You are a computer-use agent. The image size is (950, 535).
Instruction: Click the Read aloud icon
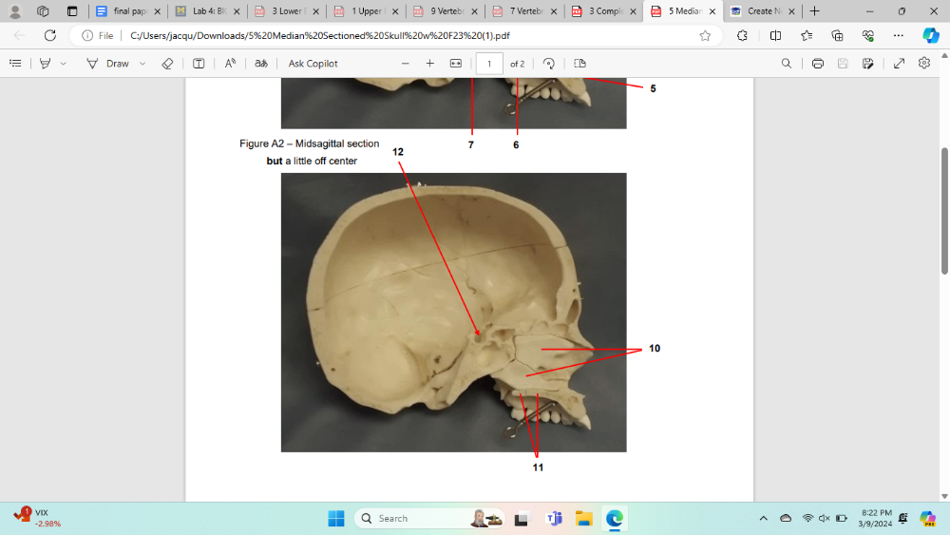pos(230,64)
